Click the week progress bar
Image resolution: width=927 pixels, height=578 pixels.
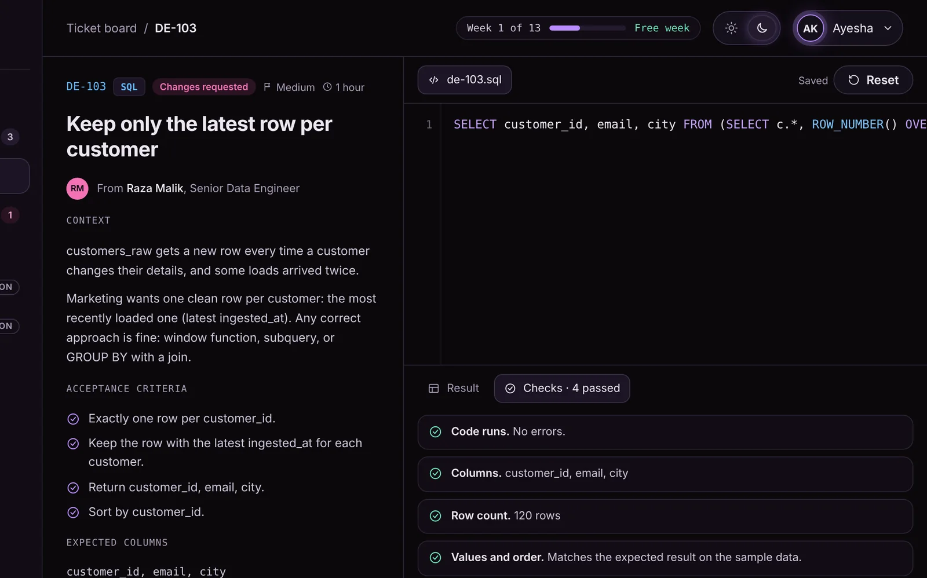pyautogui.click(x=587, y=28)
